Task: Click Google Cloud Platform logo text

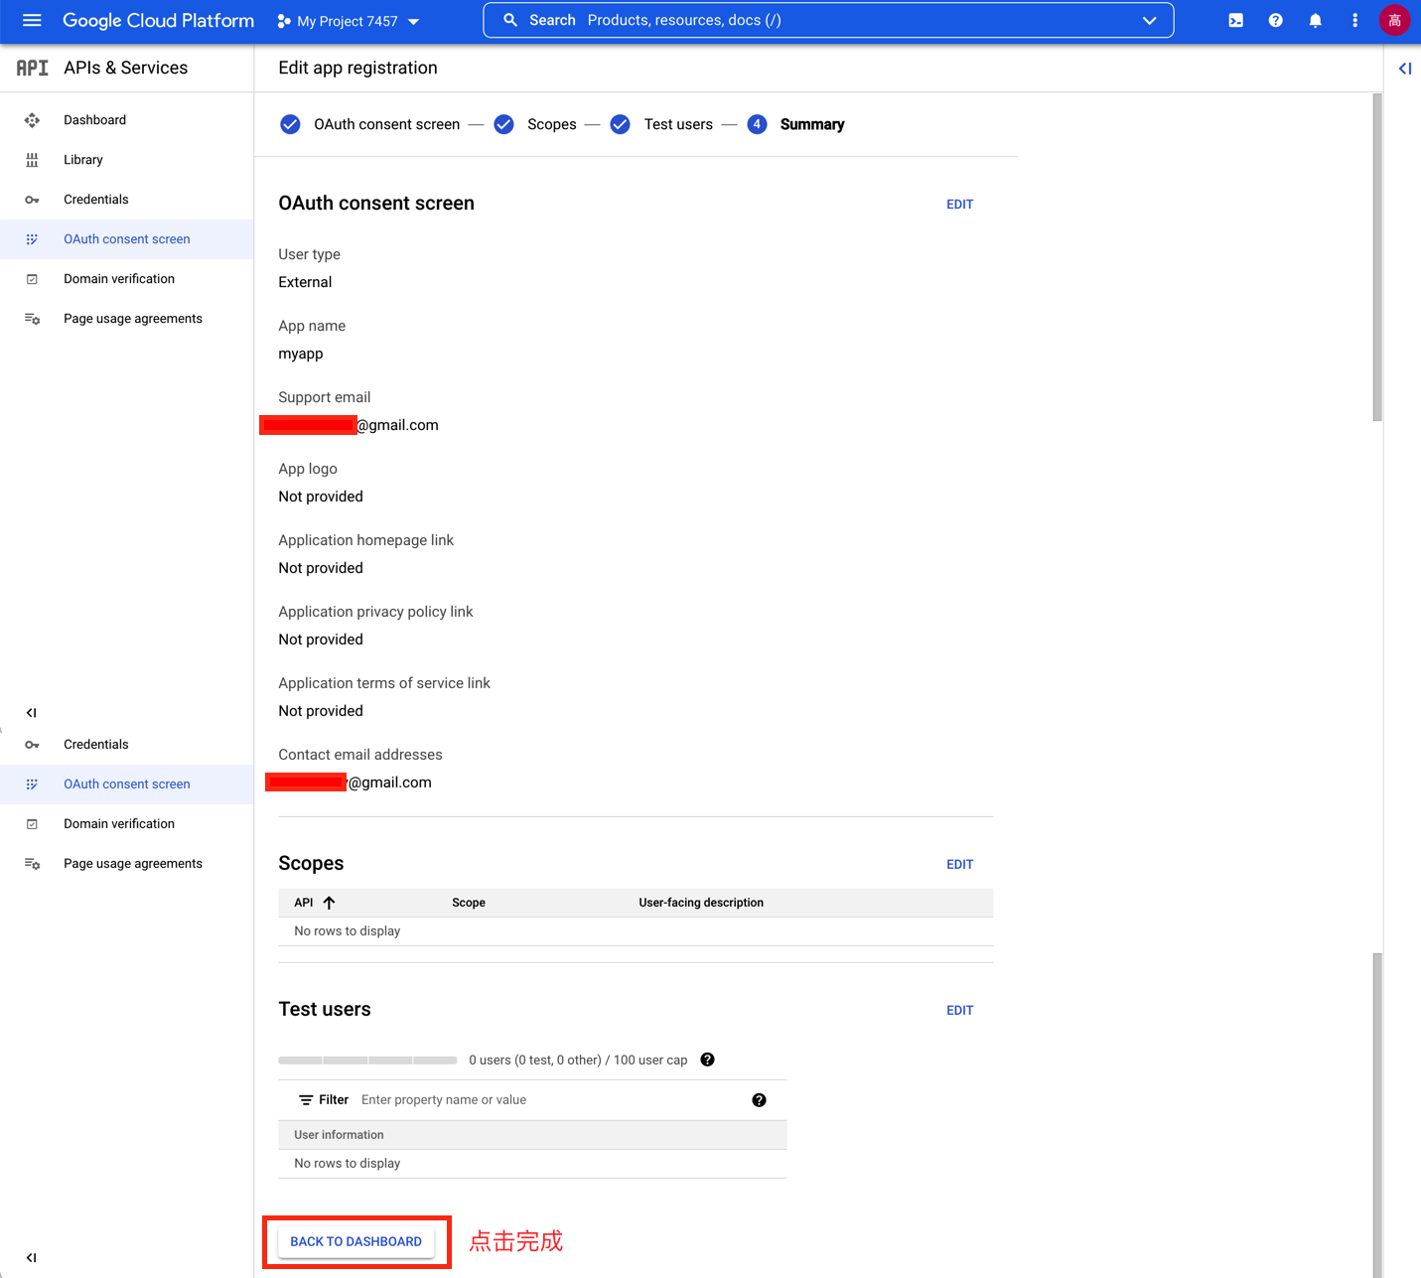Action: [159, 20]
